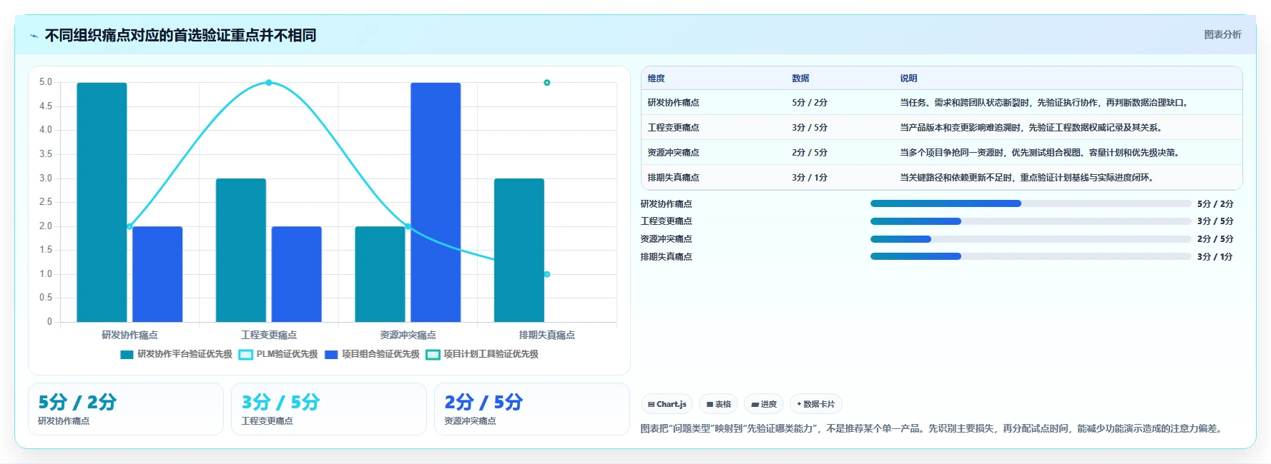Image resolution: width=1271 pixels, height=464 pixels.
Task: Click the x-axis label 工程变更痛点
Action: [269, 335]
